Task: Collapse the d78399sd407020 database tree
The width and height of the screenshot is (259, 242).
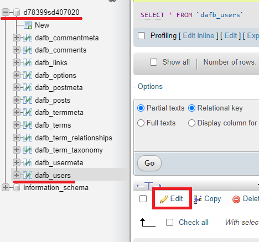Action: click(x=6, y=12)
